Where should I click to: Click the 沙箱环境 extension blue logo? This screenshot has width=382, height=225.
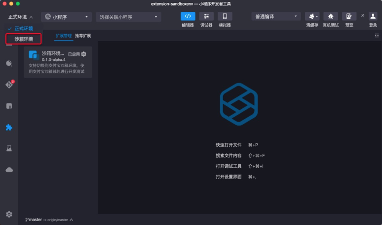click(34, 55)
